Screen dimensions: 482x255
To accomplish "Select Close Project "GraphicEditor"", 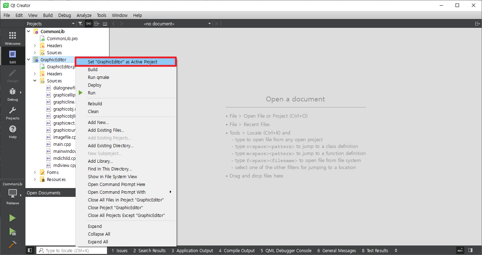I will tap(126, 207).
